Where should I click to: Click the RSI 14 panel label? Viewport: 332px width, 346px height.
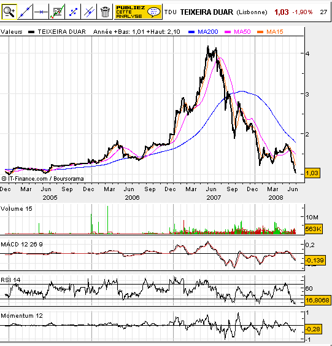click(10, 280)
